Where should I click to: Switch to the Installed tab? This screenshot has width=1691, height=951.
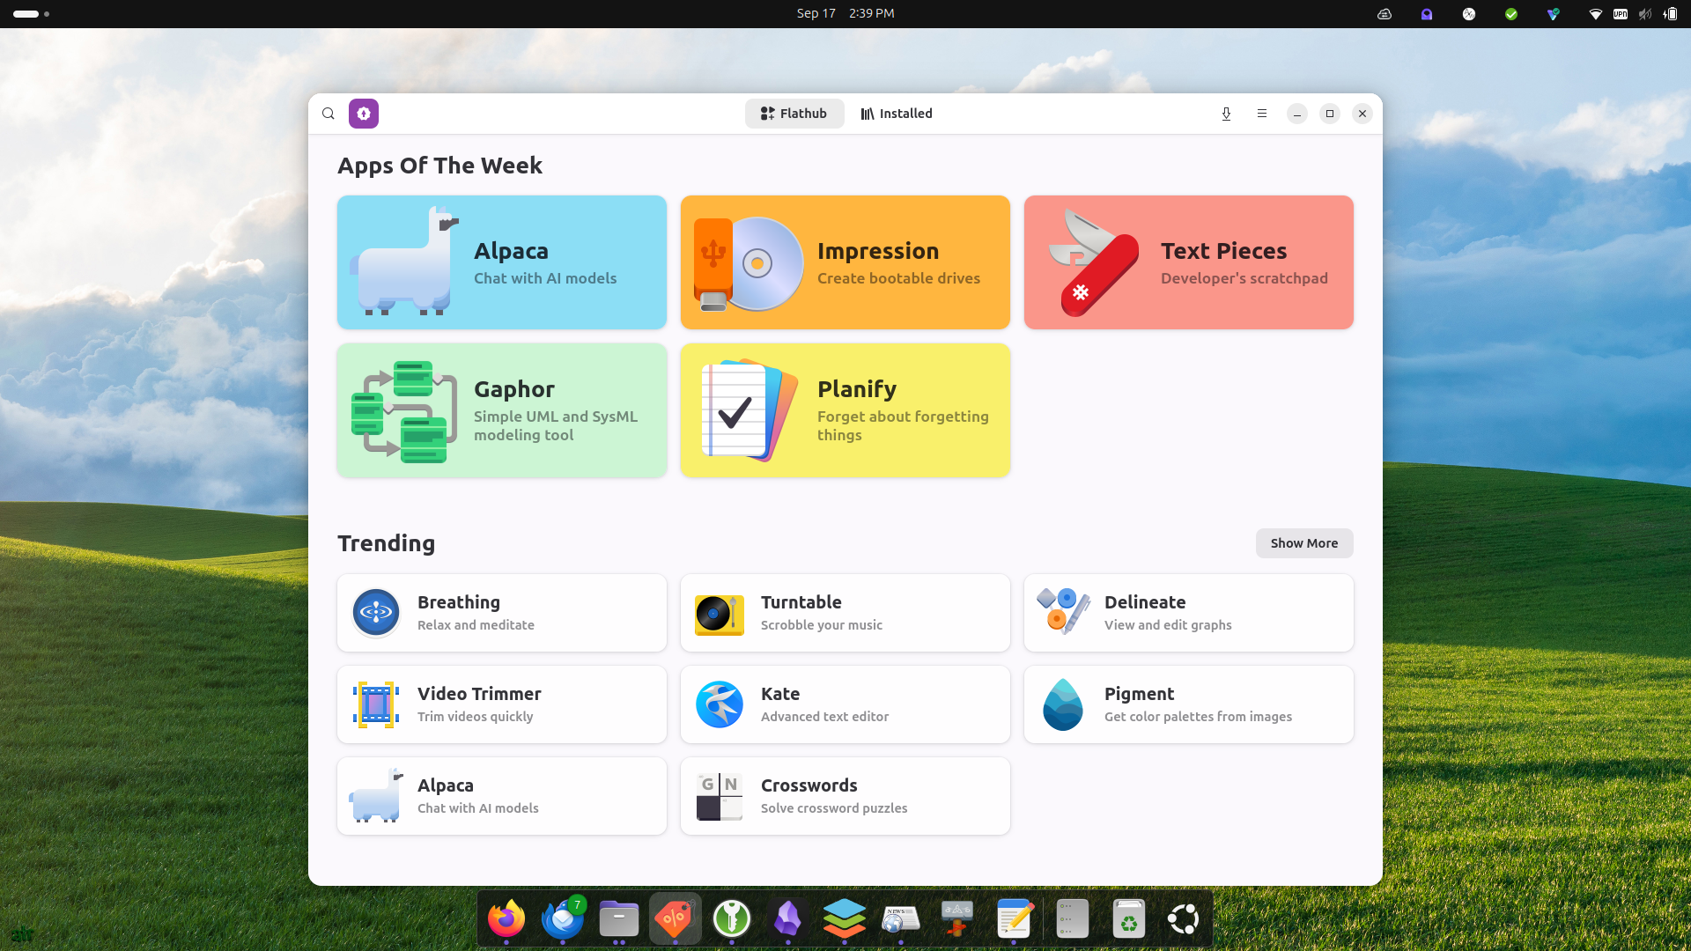[x=897, y=114]
